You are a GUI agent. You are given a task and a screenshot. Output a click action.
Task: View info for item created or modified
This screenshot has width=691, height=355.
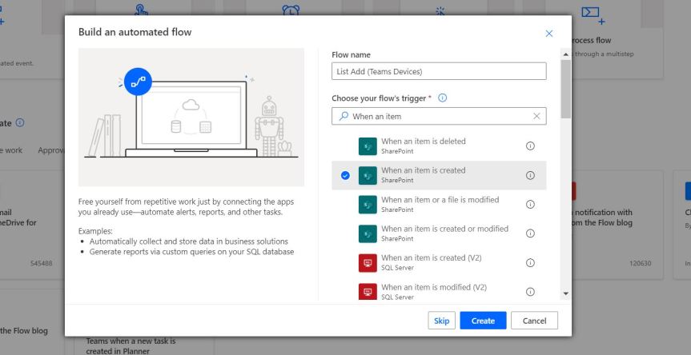tap(530, 233)
